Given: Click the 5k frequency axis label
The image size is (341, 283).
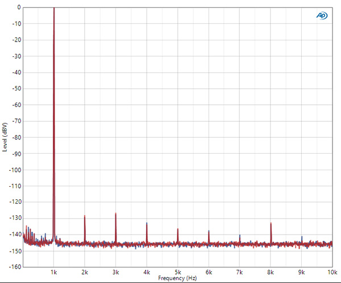Looking at the screenshot, I should tap(178, 272).
